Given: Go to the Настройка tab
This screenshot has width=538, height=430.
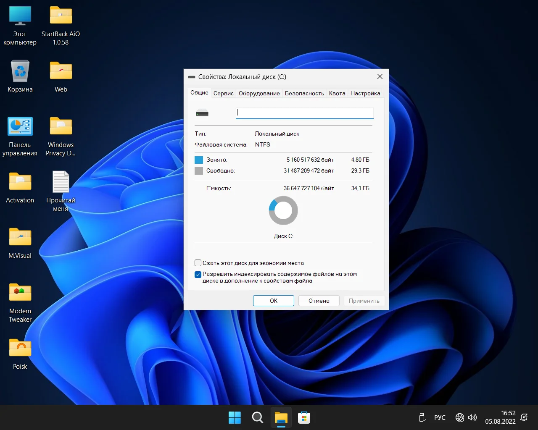Looking at the screenshot, I should pos(365,94).
